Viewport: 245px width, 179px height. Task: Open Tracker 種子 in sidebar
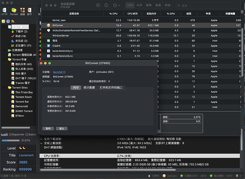click(21, 83)
